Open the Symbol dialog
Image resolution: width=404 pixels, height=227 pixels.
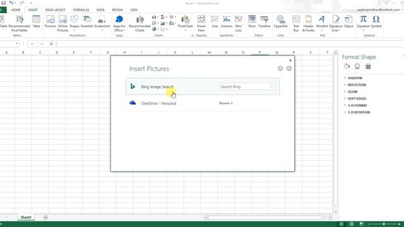[376, 21]
